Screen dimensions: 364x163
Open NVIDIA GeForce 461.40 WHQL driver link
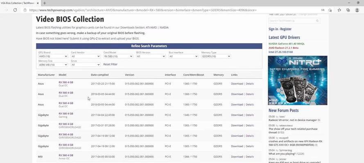[287, 44]
